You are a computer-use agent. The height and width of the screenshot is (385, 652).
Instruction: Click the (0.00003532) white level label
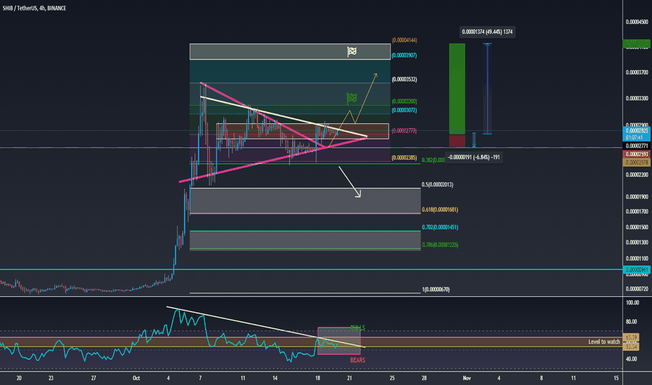(404, 79)
